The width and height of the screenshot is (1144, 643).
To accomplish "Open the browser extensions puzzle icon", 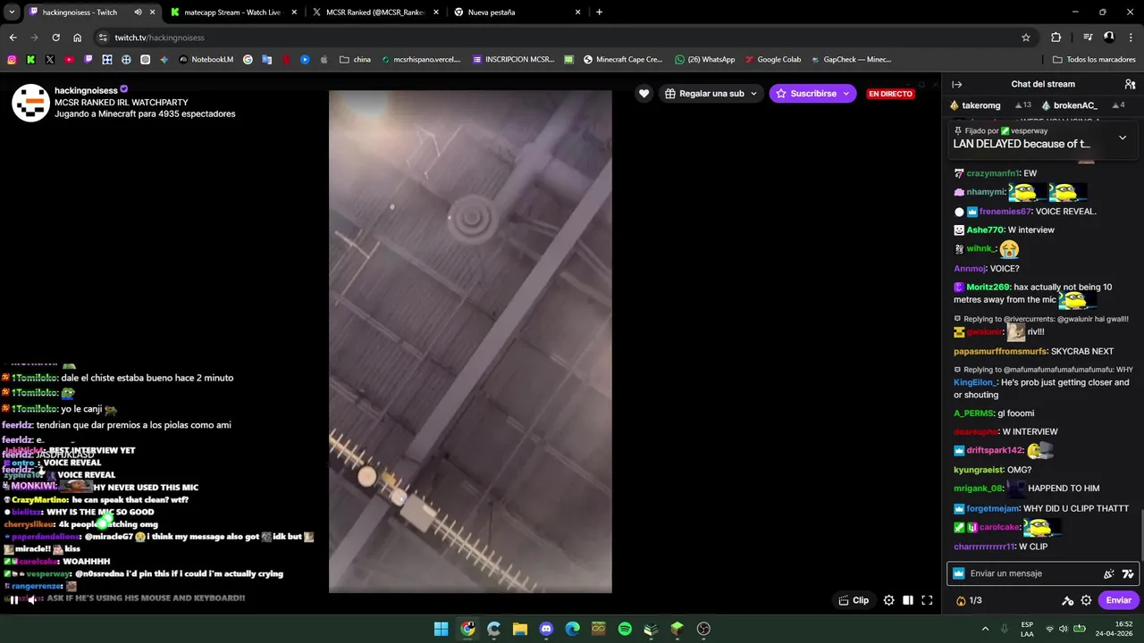I will tap(1056, 38).
